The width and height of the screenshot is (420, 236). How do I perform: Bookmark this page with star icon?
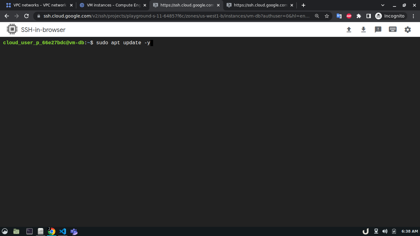327,16
